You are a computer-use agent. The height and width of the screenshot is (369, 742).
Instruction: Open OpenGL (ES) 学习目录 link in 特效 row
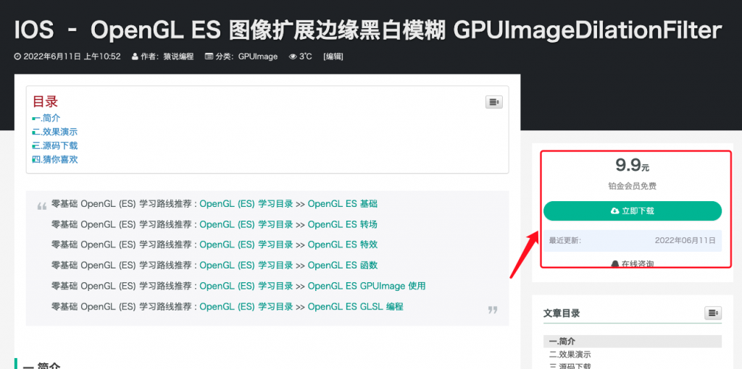(x=246, y=245)
